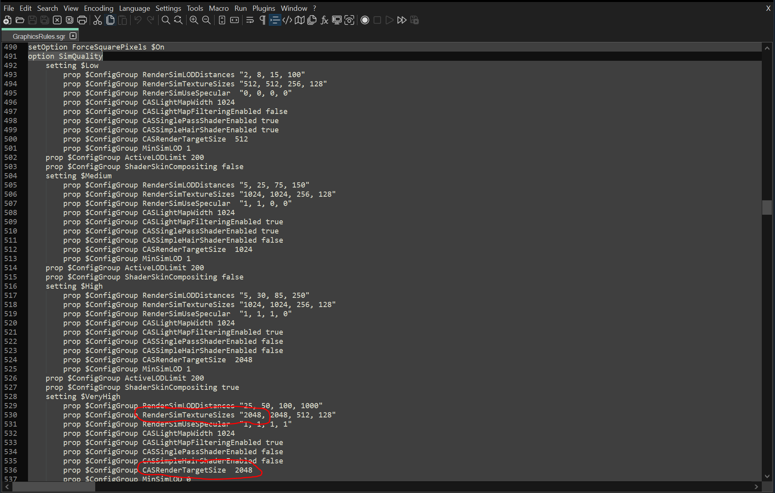Click the Zoom in icon
The image size is (775, 493).
[194, 20]
